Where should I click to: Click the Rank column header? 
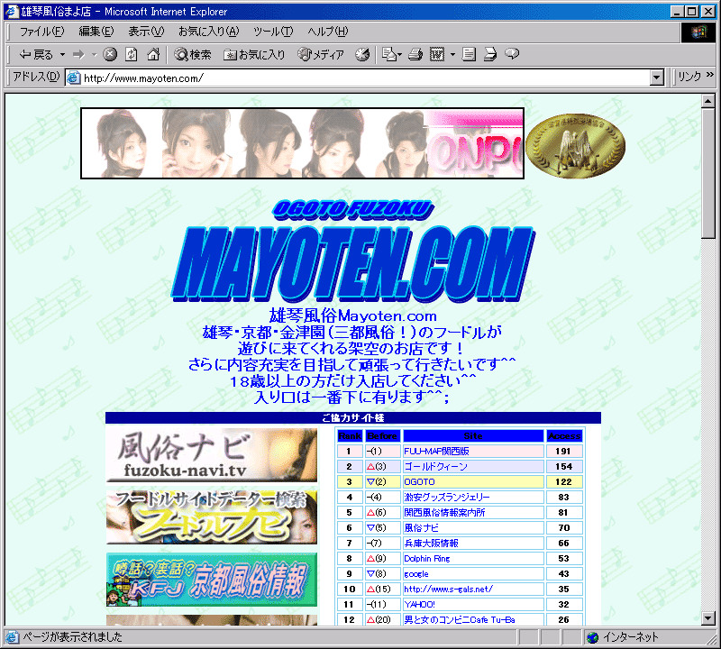pyautogui.click(x=350, y=435)
